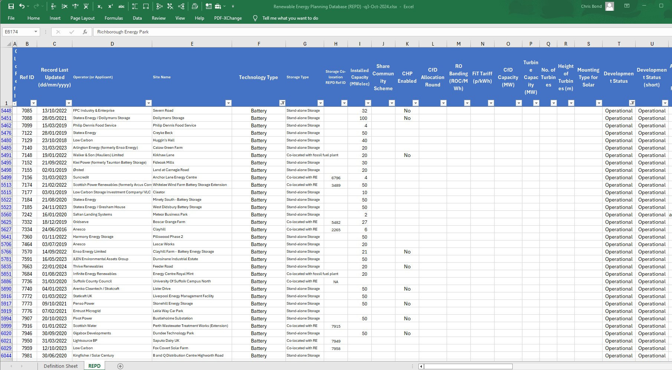Select row header 5448
The width and height of the screenshot is (672, 370).
[x=6, y=111]
